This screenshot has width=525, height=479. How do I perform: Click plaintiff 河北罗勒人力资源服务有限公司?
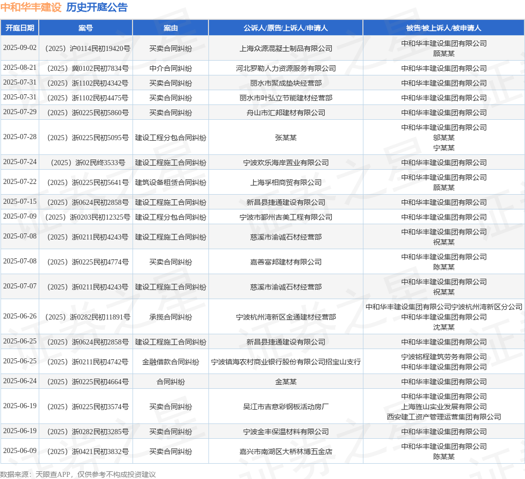point(285,68)
